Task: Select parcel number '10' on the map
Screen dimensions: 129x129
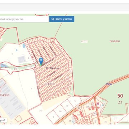Action: coord(60,111)
